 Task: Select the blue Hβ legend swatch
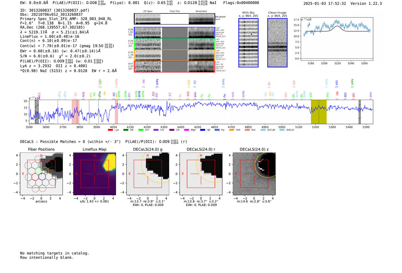(203, 130)
